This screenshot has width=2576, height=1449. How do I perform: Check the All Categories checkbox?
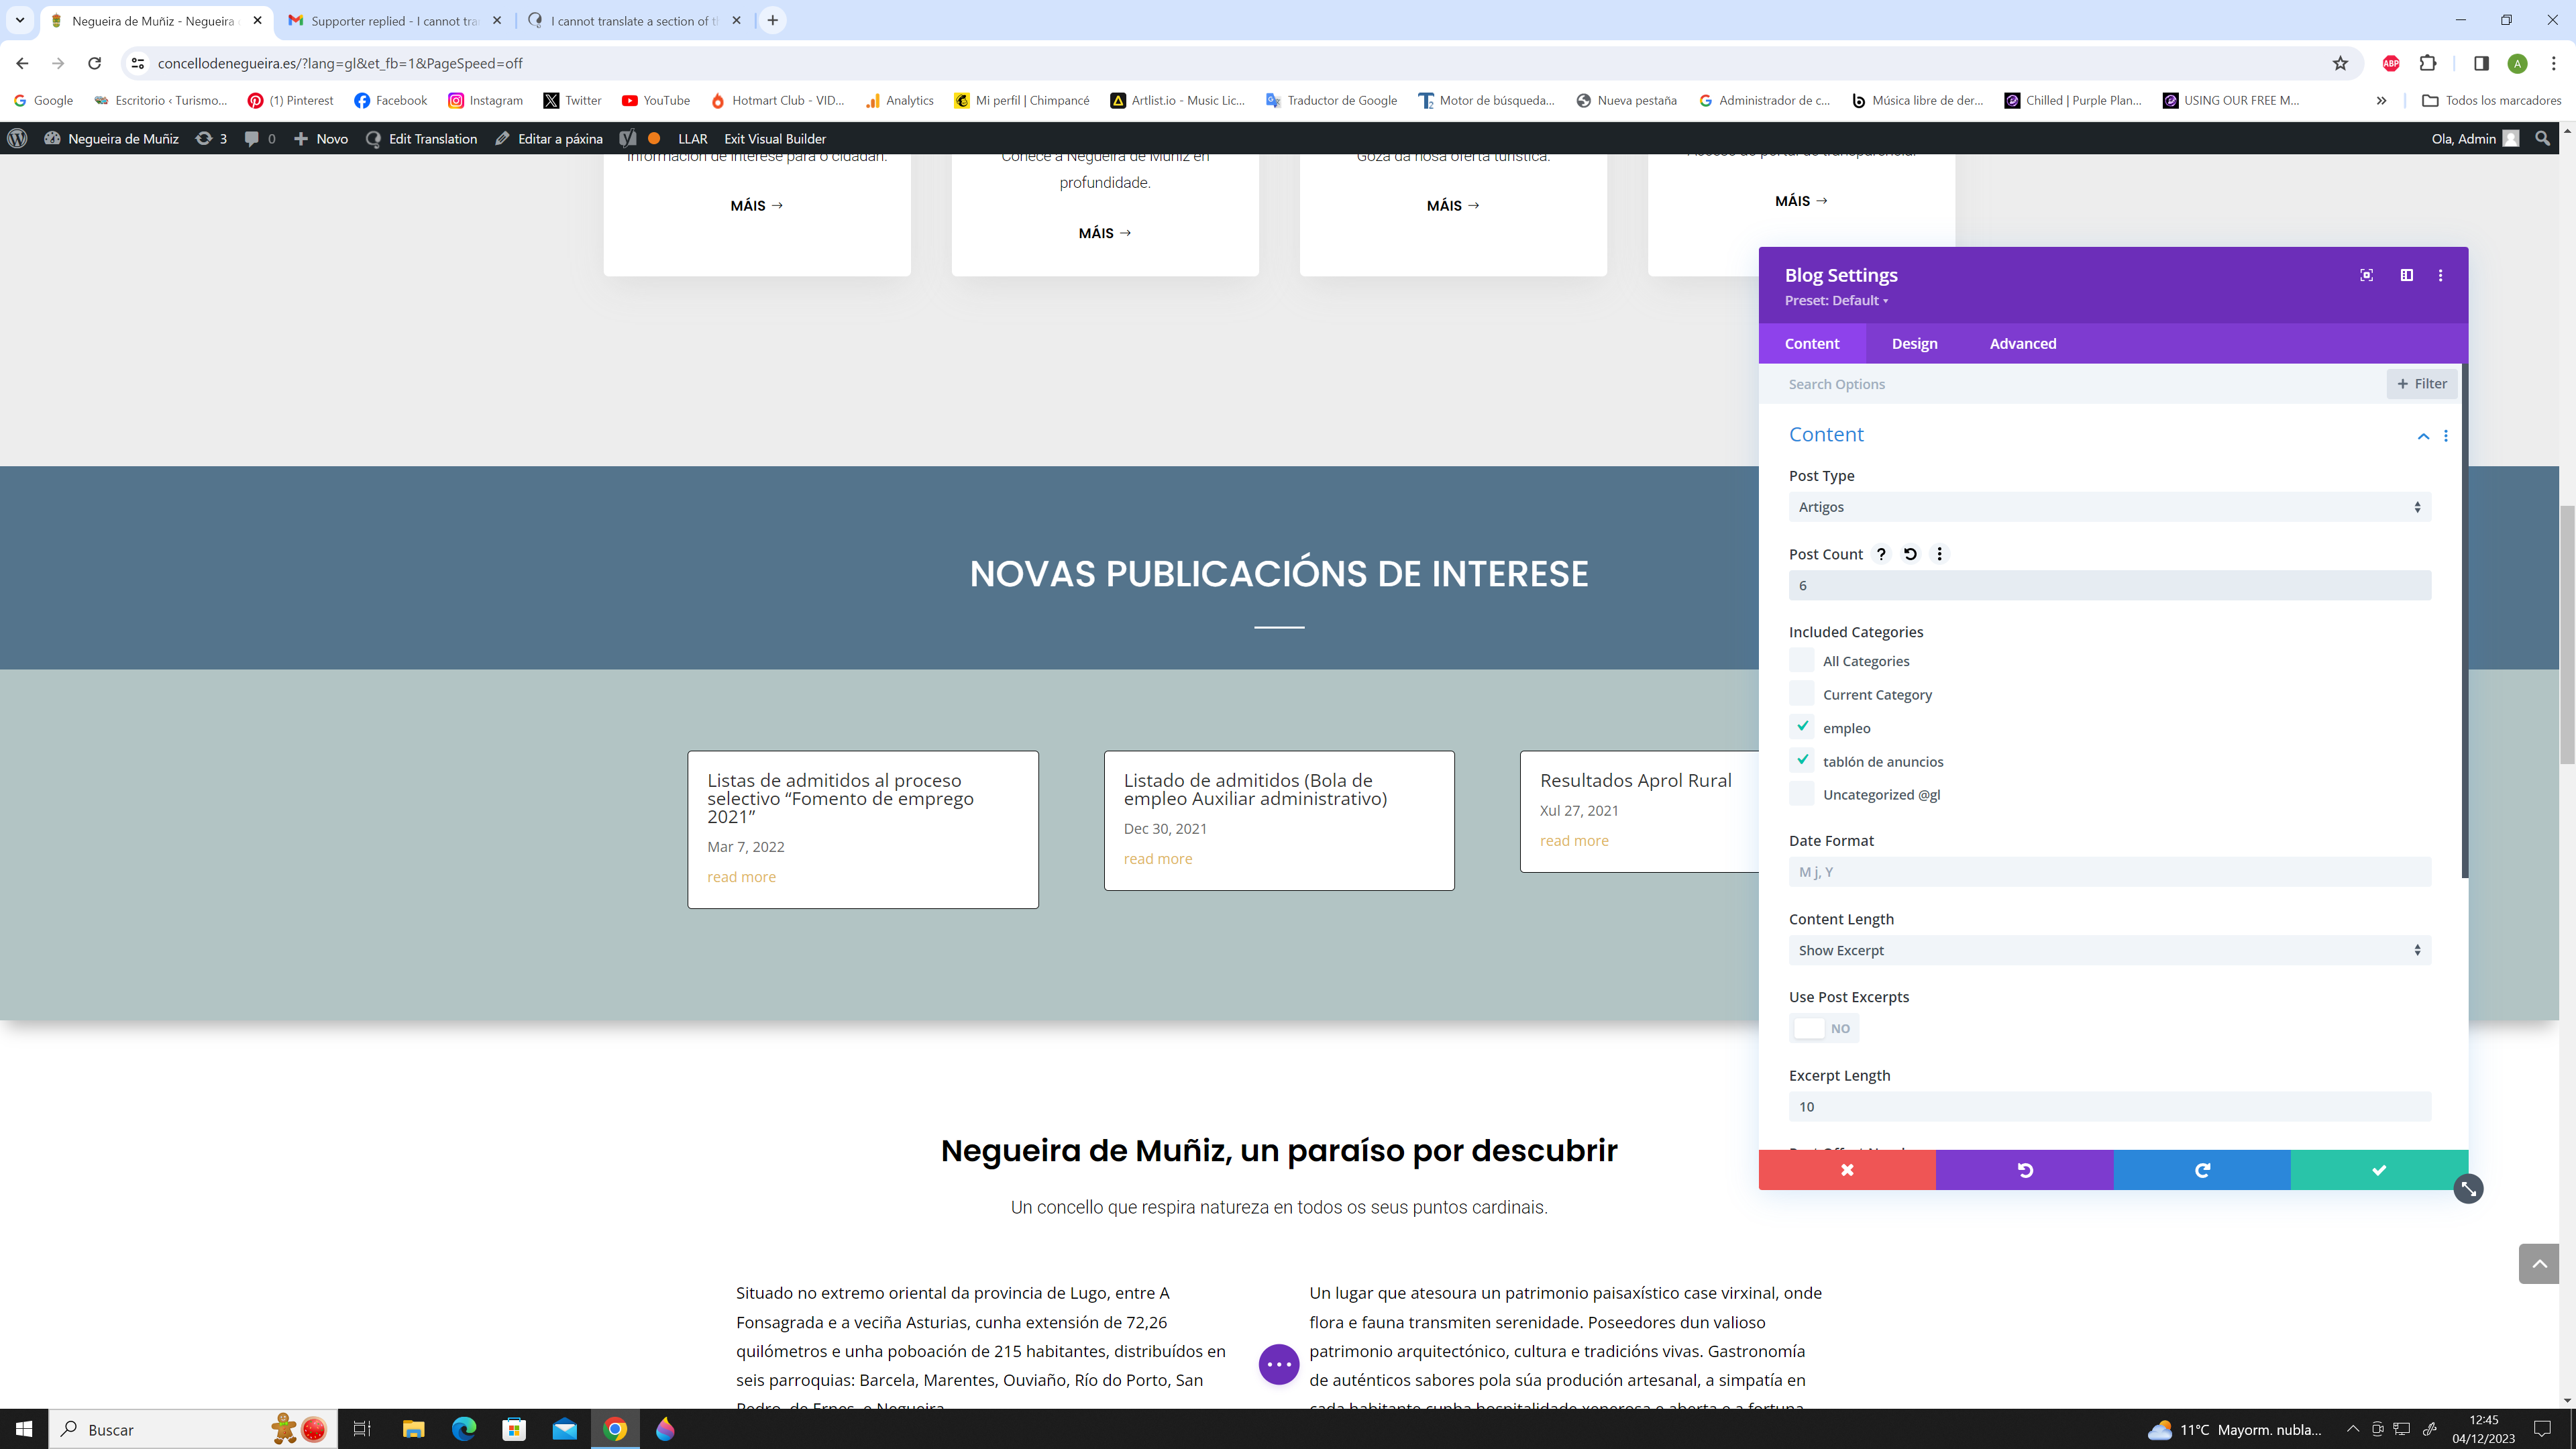1802,661
